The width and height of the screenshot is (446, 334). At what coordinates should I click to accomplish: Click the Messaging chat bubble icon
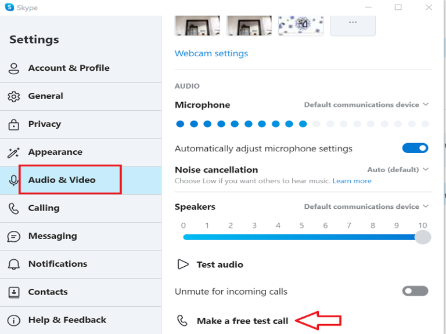pos(14,236)
